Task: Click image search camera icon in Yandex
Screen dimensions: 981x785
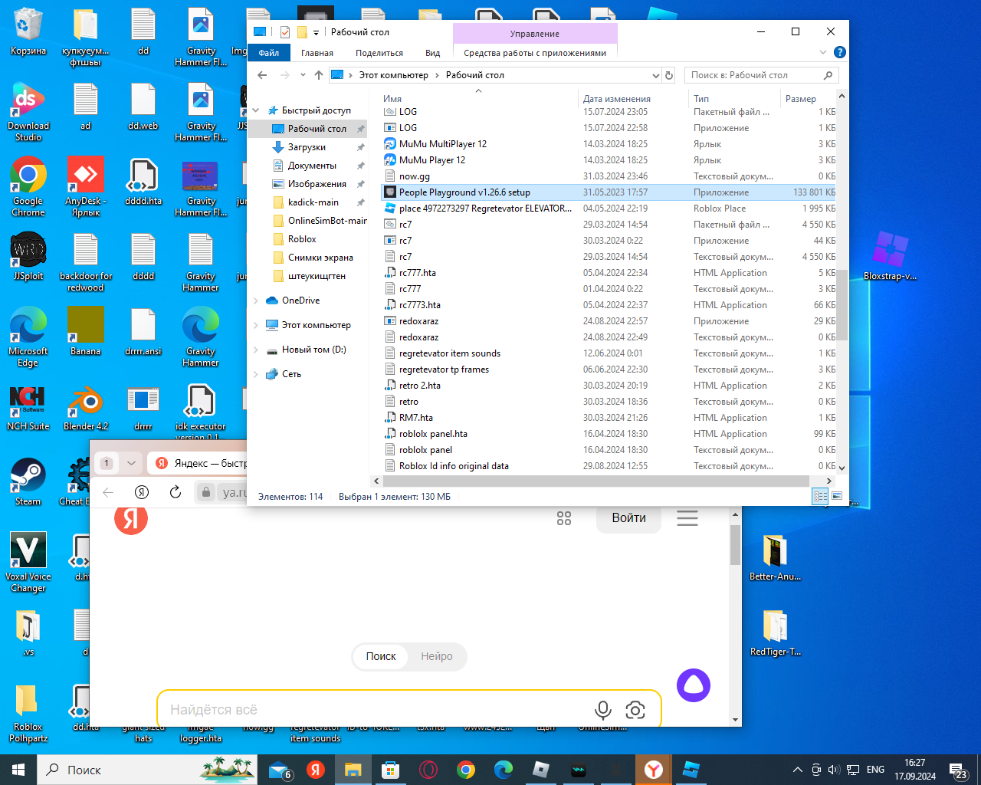Action: coord(635,710)
